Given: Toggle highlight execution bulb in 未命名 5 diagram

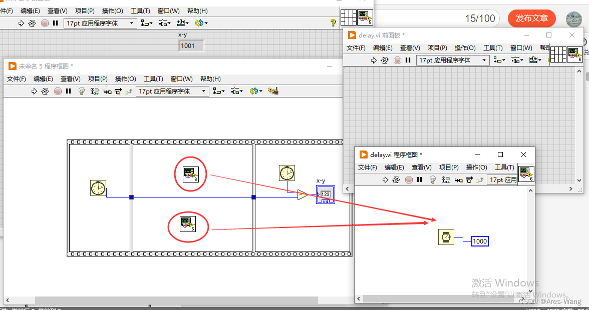Looking at the screenshot, I should click(82, 91).
